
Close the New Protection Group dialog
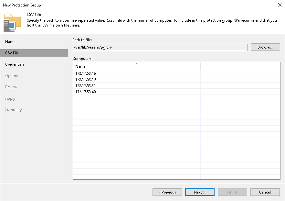(280, 5)
